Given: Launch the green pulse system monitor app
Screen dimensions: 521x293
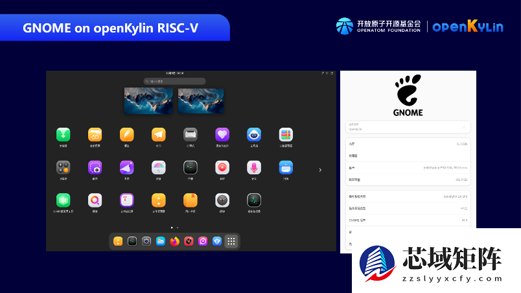Looking at the screenshot, I should 254,200.
